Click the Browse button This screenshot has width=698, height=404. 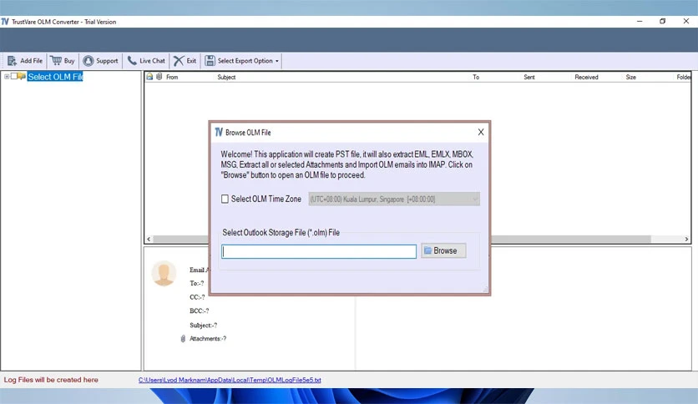pos(443,250)
